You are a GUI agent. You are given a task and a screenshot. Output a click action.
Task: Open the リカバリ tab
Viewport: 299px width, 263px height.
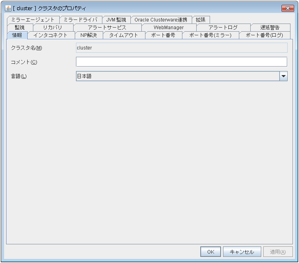[x=53, y=28]
